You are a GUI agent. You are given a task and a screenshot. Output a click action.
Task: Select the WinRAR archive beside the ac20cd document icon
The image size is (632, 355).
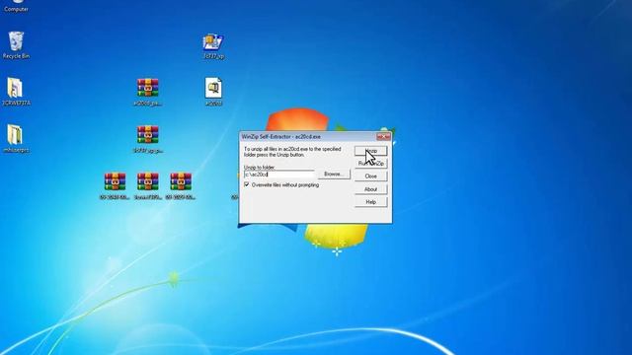pyautogui.click(x=147, y=92)
